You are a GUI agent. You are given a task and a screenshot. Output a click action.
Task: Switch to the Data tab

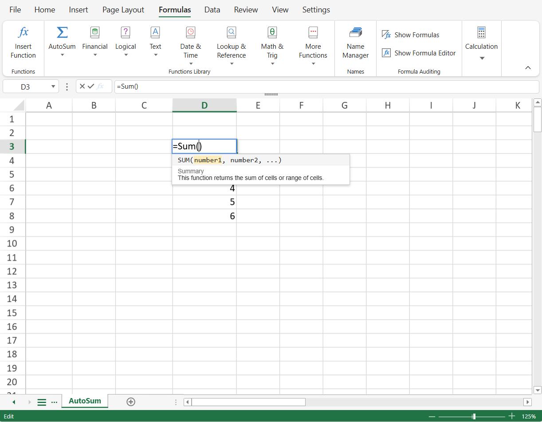tap(212, 10)
